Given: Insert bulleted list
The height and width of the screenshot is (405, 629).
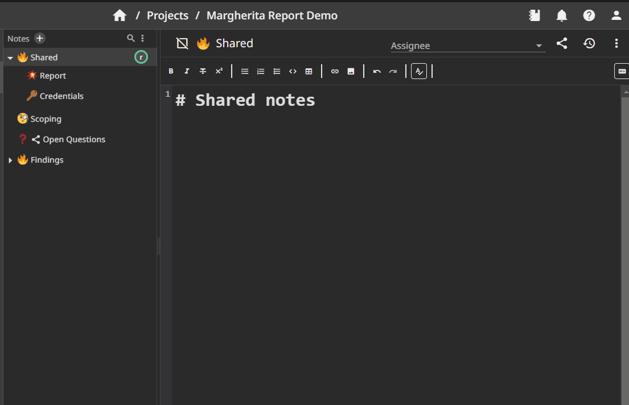Looking at the screenshot, I should coord(245,71).
